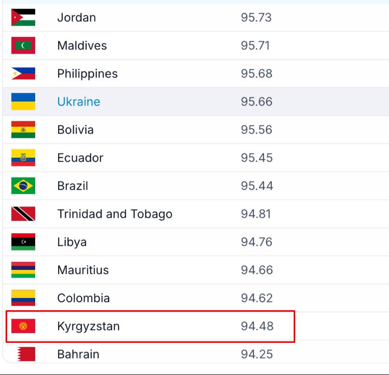The width and height of the screenshot is (389, 375).
Task: Click the Trinidad and Tobago flag
Action: click(x=23, y=214)
